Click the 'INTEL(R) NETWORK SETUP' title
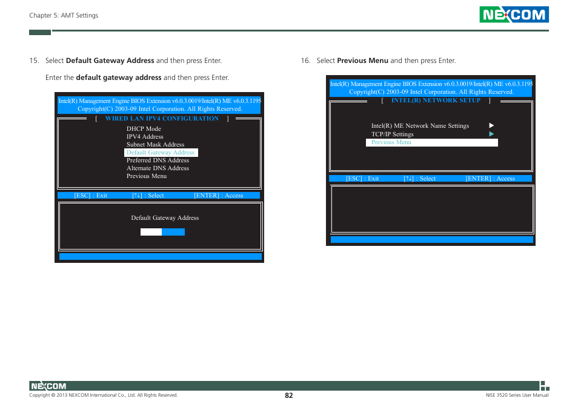This screenshot has height=407, width=578. click(x=436, y=101)
